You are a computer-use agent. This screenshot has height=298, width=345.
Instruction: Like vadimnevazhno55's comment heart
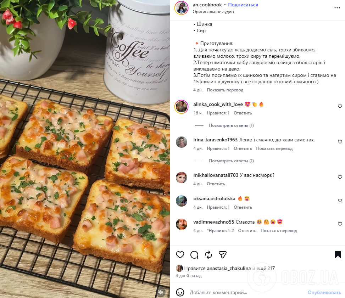340,224
